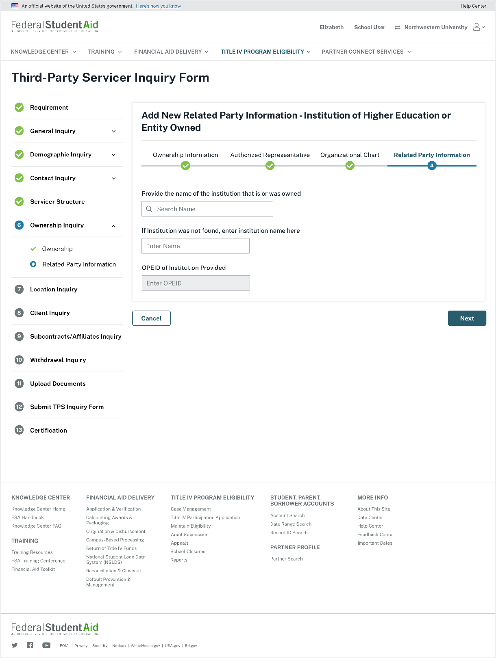Click the step 9 Subcontracts/Affiliates badge
This screenshot has width=496, height=658.
(19, 336)
